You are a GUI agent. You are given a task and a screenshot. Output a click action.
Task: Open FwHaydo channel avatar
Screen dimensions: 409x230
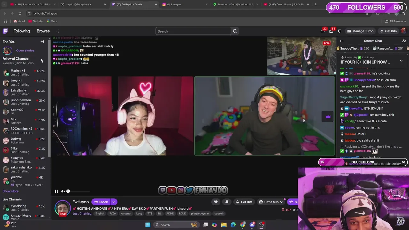(x=63, y=208)
